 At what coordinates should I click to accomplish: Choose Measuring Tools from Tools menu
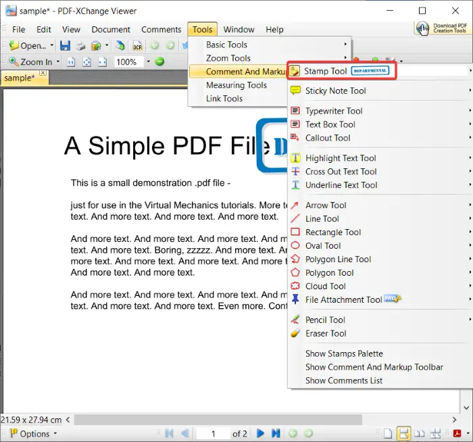(238, 85)
